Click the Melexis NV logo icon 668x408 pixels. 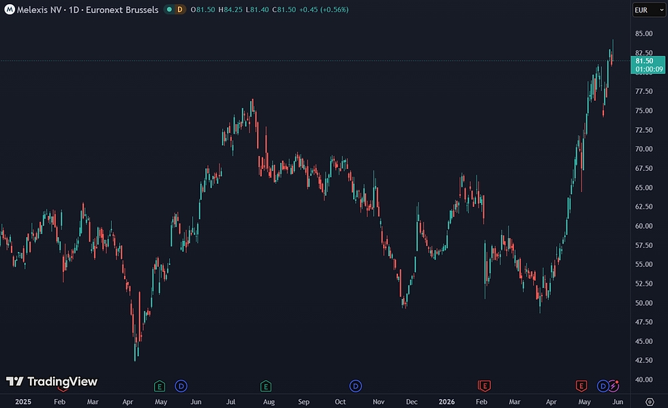[10, 10]
